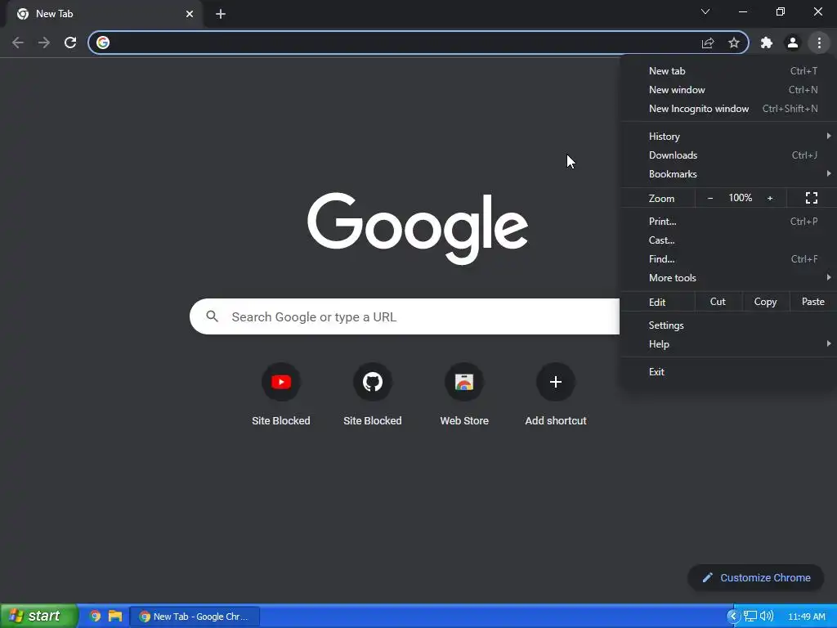Click the 100% zoom value
The image size is (837, 628).
tap(741, 198)
